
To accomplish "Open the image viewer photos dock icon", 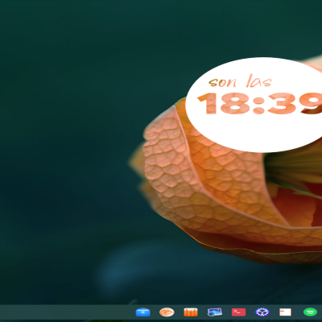I will [214, 312].
